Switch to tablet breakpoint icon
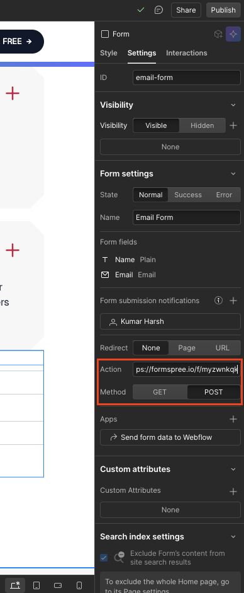This screenshot has width=244, height=593. point(36,585)
